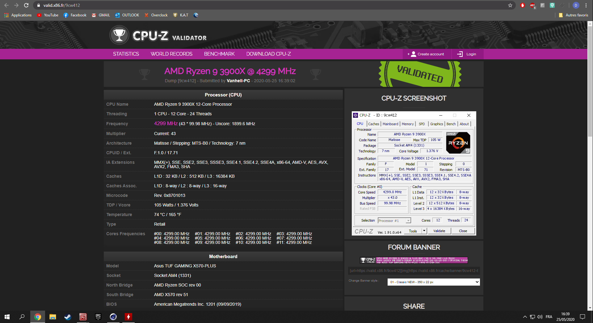Open the DOWNLOAD CPU-Z menu
This screenshot has height=323, width=593.
[269, 54]
